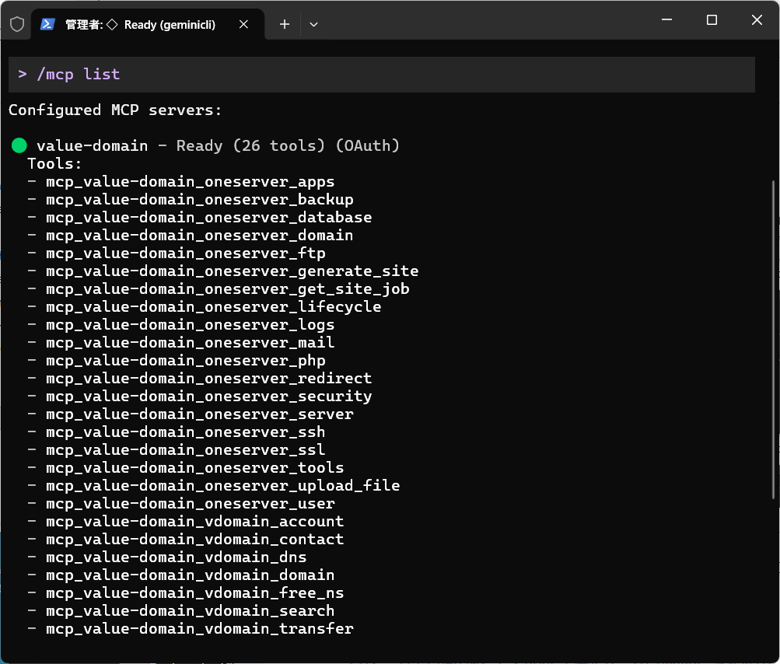
Task: Click the mcp_value-domain_oneserver_ftp line
Action: (186, 253)
